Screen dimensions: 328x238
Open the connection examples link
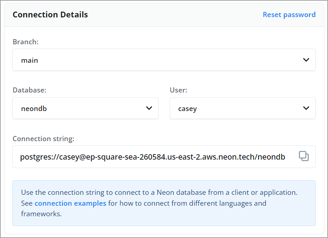tap(71, 203)
